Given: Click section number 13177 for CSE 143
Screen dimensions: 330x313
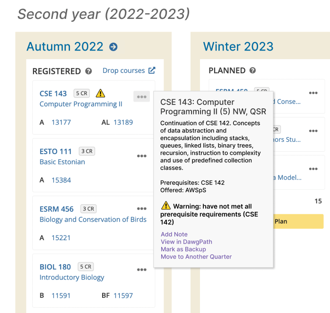Looking at the screenshot, I should coord(61,122).
